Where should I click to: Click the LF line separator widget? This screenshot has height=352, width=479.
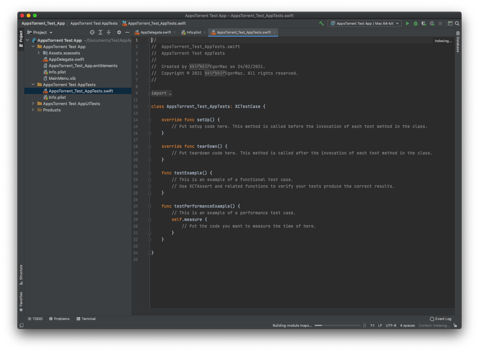380,325
